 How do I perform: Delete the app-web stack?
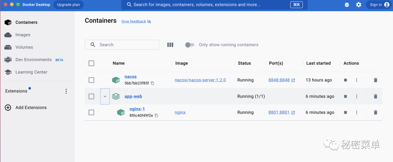(376, 96)
